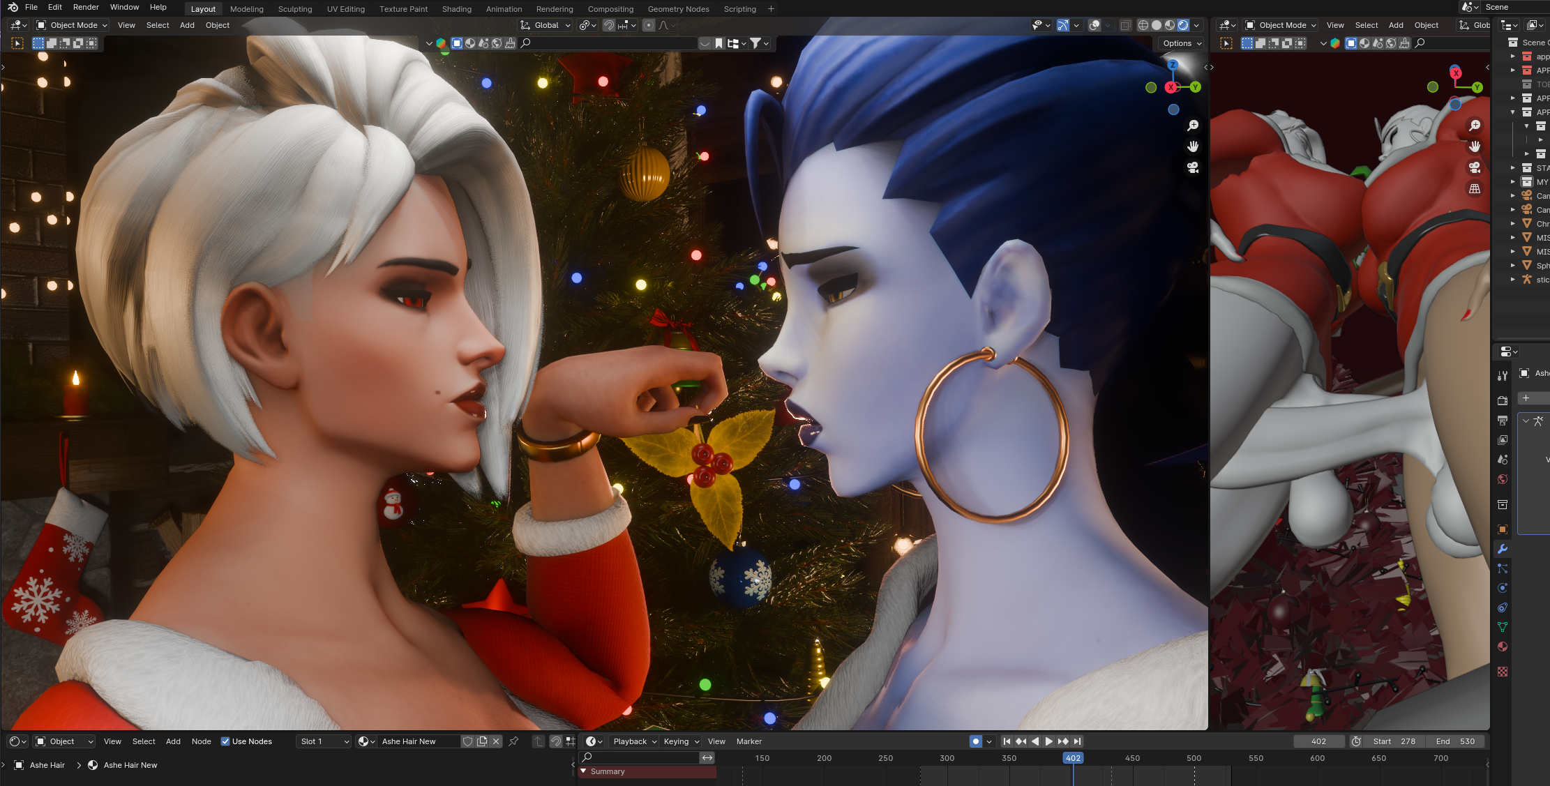
Task: Open the Material properties tab
Action: pyautogui.click(x=1503, y=647)
